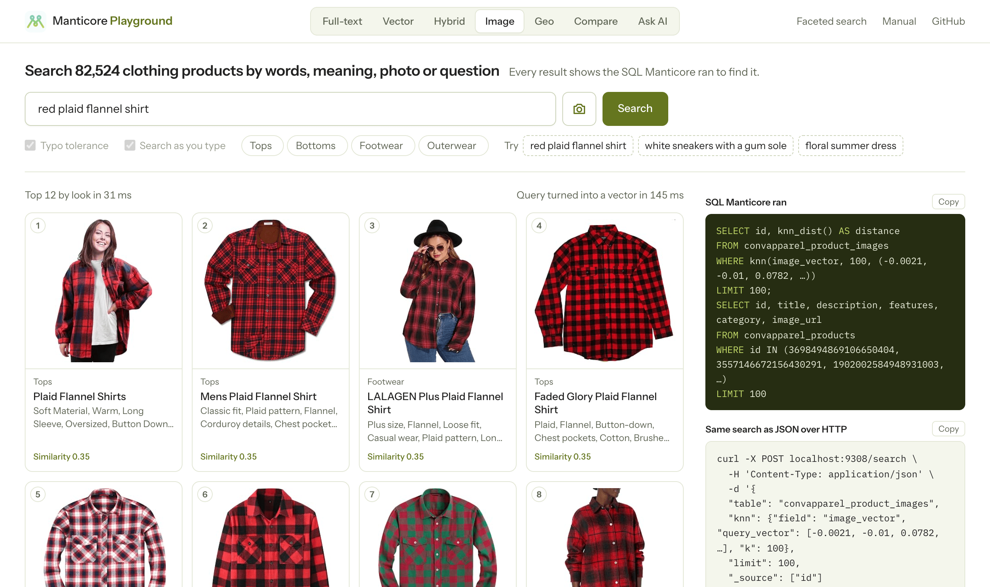Click the 'Top 12 by look in 31 ms' text
This screenshot has height=587, width=990.
click(x=78, y=195)
